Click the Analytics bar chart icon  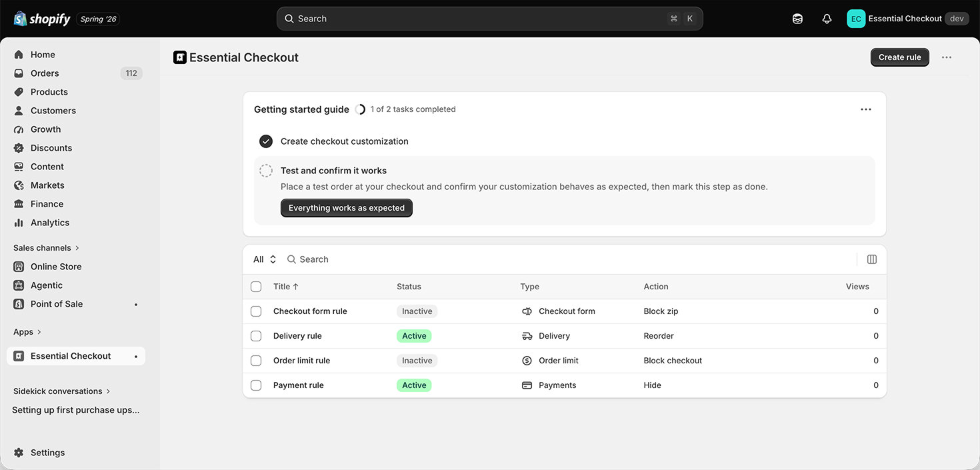(x=19, y=223)
